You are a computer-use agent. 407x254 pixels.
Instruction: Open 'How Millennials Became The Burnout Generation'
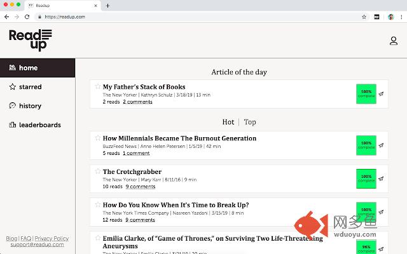coord(179,138)
